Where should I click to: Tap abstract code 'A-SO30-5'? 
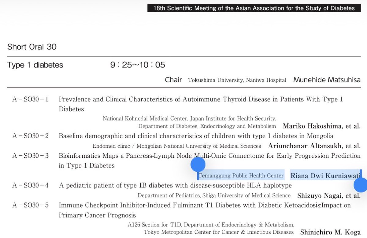coord(30,205)
